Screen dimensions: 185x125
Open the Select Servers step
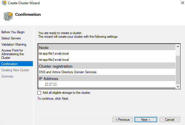(11, 38)
